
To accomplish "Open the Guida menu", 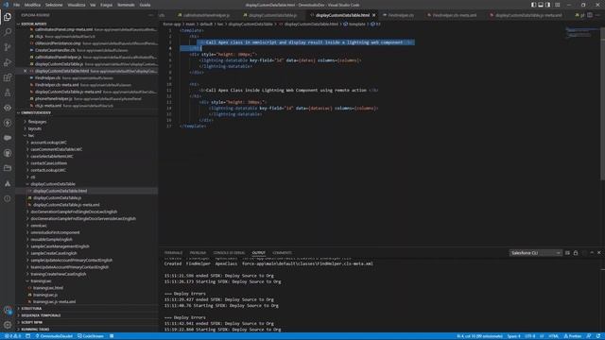I will (x=145, y=5).
